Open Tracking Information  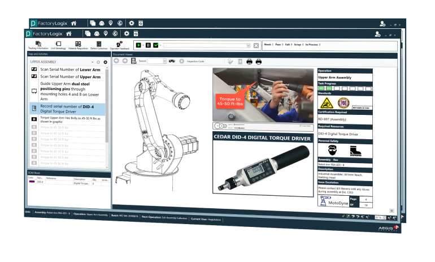tap(38, 45)
